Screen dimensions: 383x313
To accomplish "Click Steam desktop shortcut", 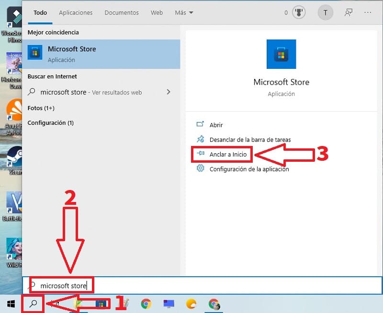I will coord(14,161).
